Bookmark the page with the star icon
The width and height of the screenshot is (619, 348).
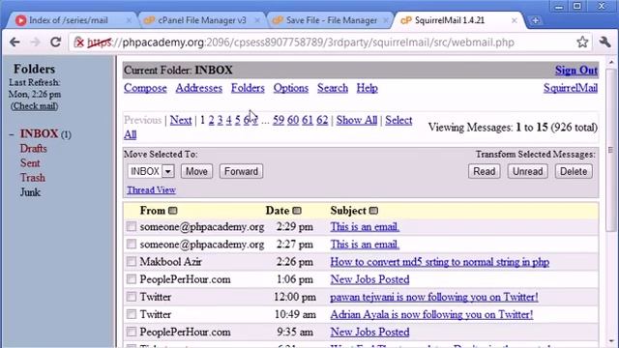582,42
